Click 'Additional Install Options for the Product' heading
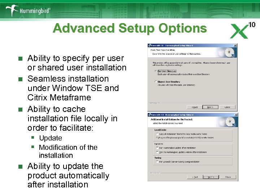The height and width of the screenshot is (195, 260). pos(172,119)
